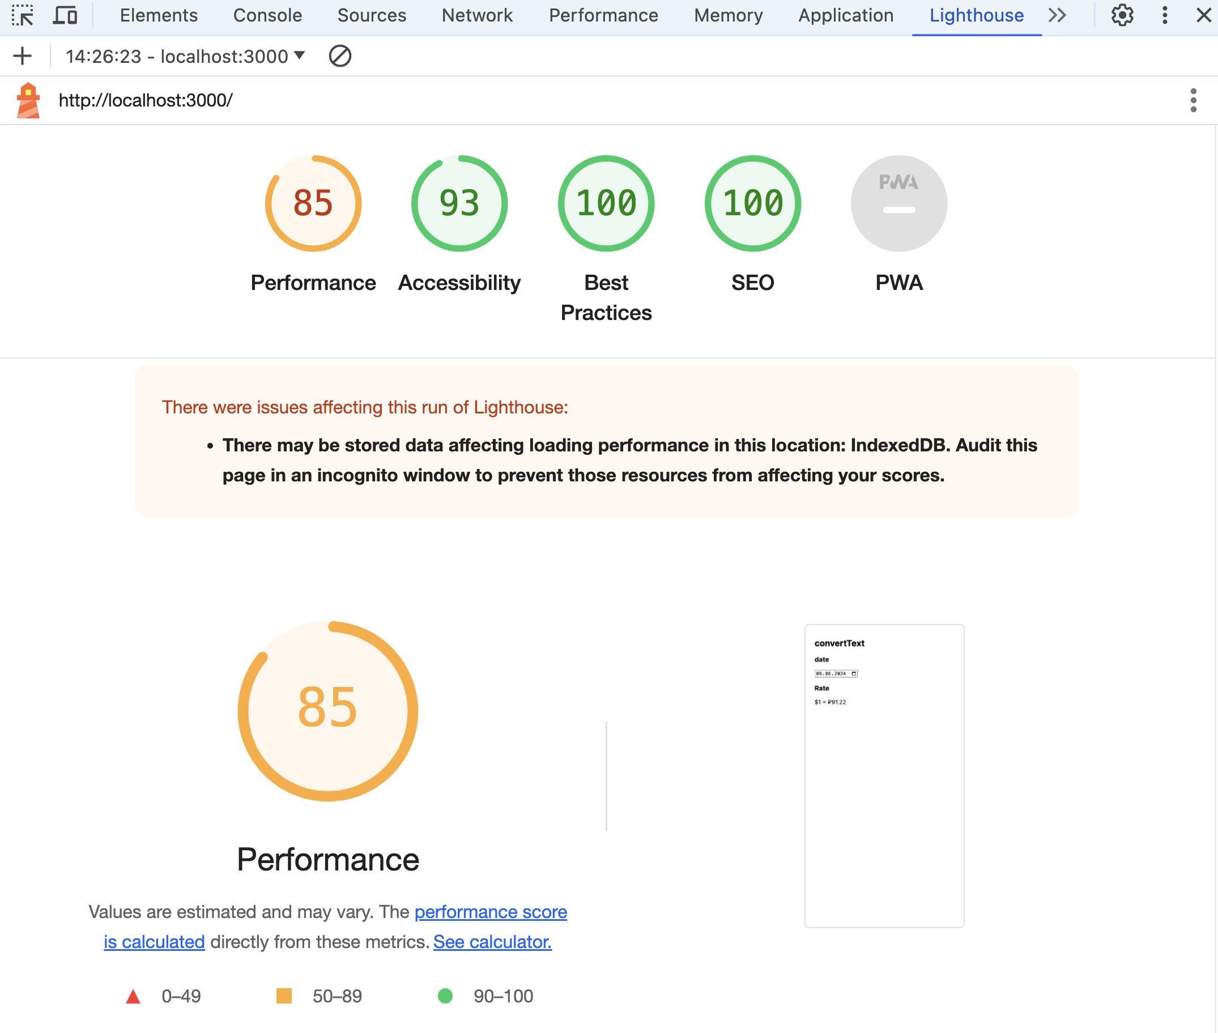Click the page screenshot thumbnail
Image resolution: width=1218 pixels, height=1033 pixels.
click(883, 775)
